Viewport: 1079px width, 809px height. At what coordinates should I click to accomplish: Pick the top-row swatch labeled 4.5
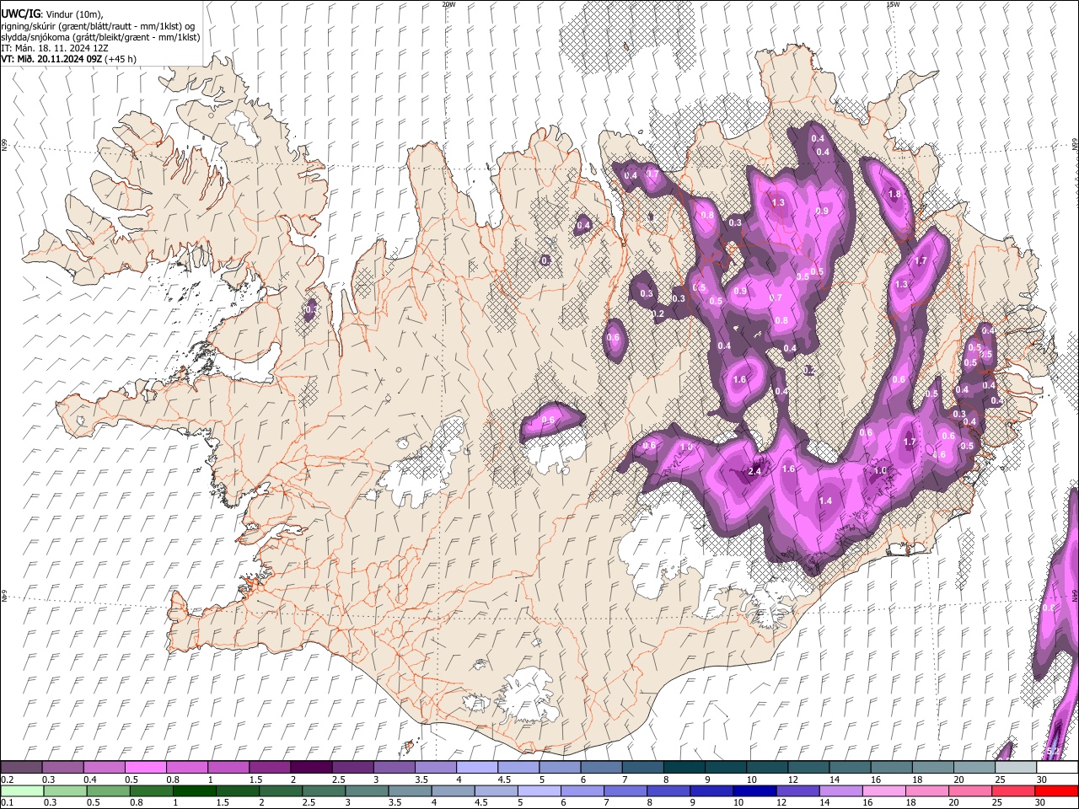[517, 767]
